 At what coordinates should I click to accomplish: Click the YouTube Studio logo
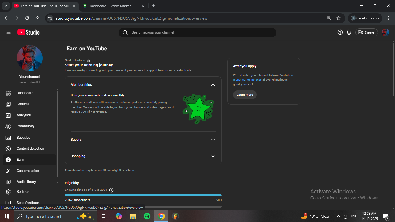coord(28,32)
